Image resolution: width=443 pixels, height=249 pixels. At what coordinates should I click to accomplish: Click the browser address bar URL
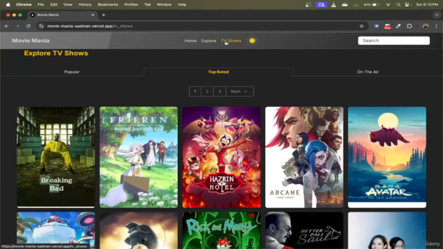(x=90, y=26)
